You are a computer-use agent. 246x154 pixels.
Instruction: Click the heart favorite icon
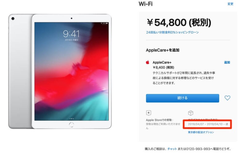(227, 98)
